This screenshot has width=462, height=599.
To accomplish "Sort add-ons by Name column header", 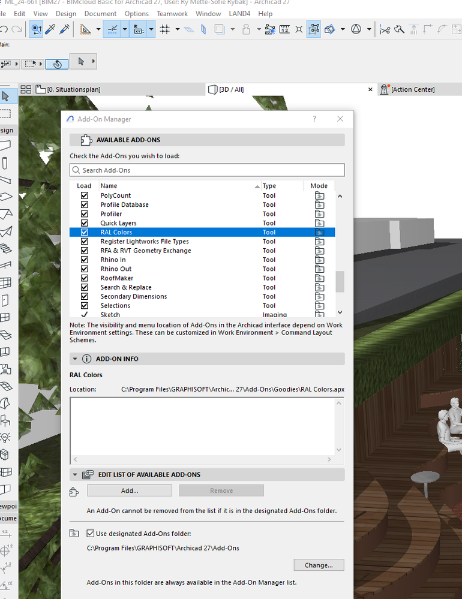I will click(179, 186).
